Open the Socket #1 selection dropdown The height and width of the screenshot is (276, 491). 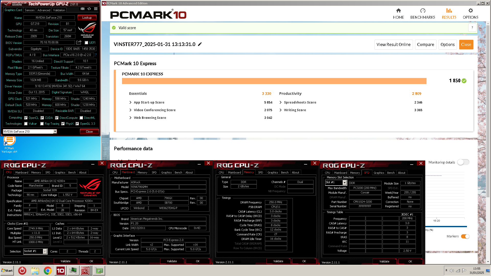[45, 251]
